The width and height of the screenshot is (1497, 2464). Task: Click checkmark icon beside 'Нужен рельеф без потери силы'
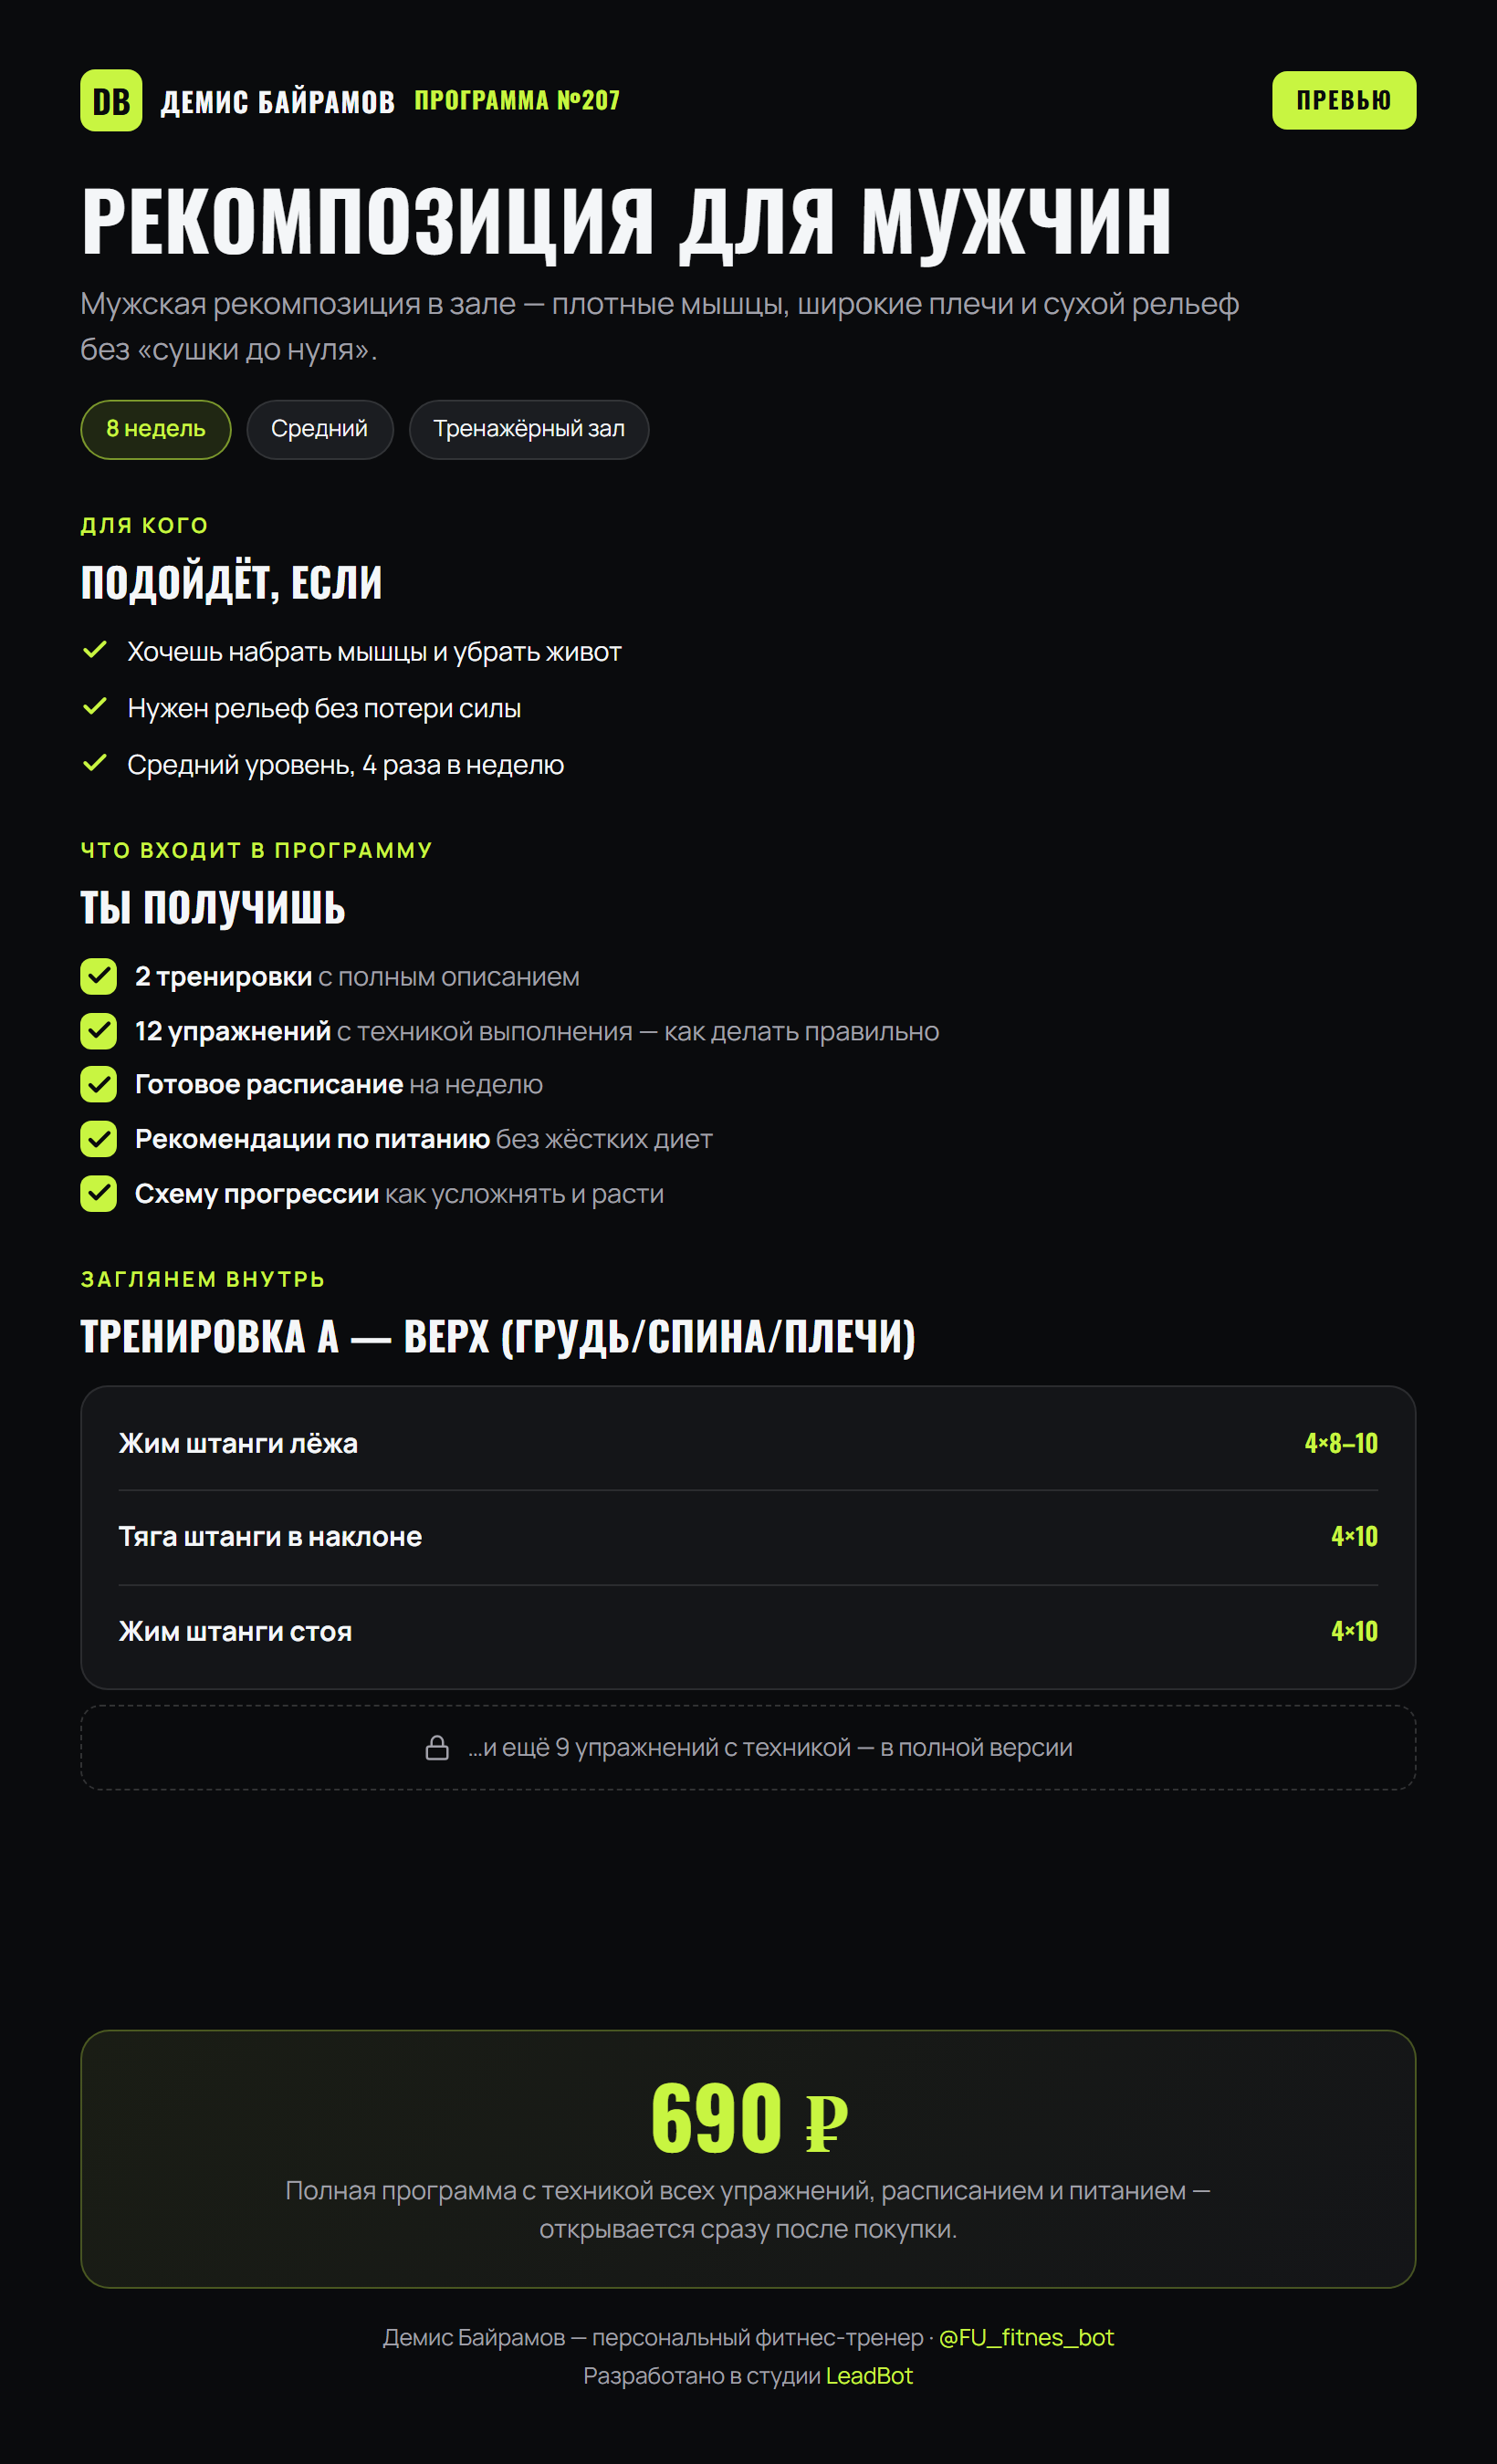(95, 707)
